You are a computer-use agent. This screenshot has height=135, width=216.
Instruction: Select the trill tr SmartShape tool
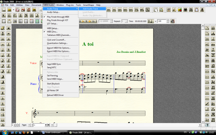[x=207, y=50]
